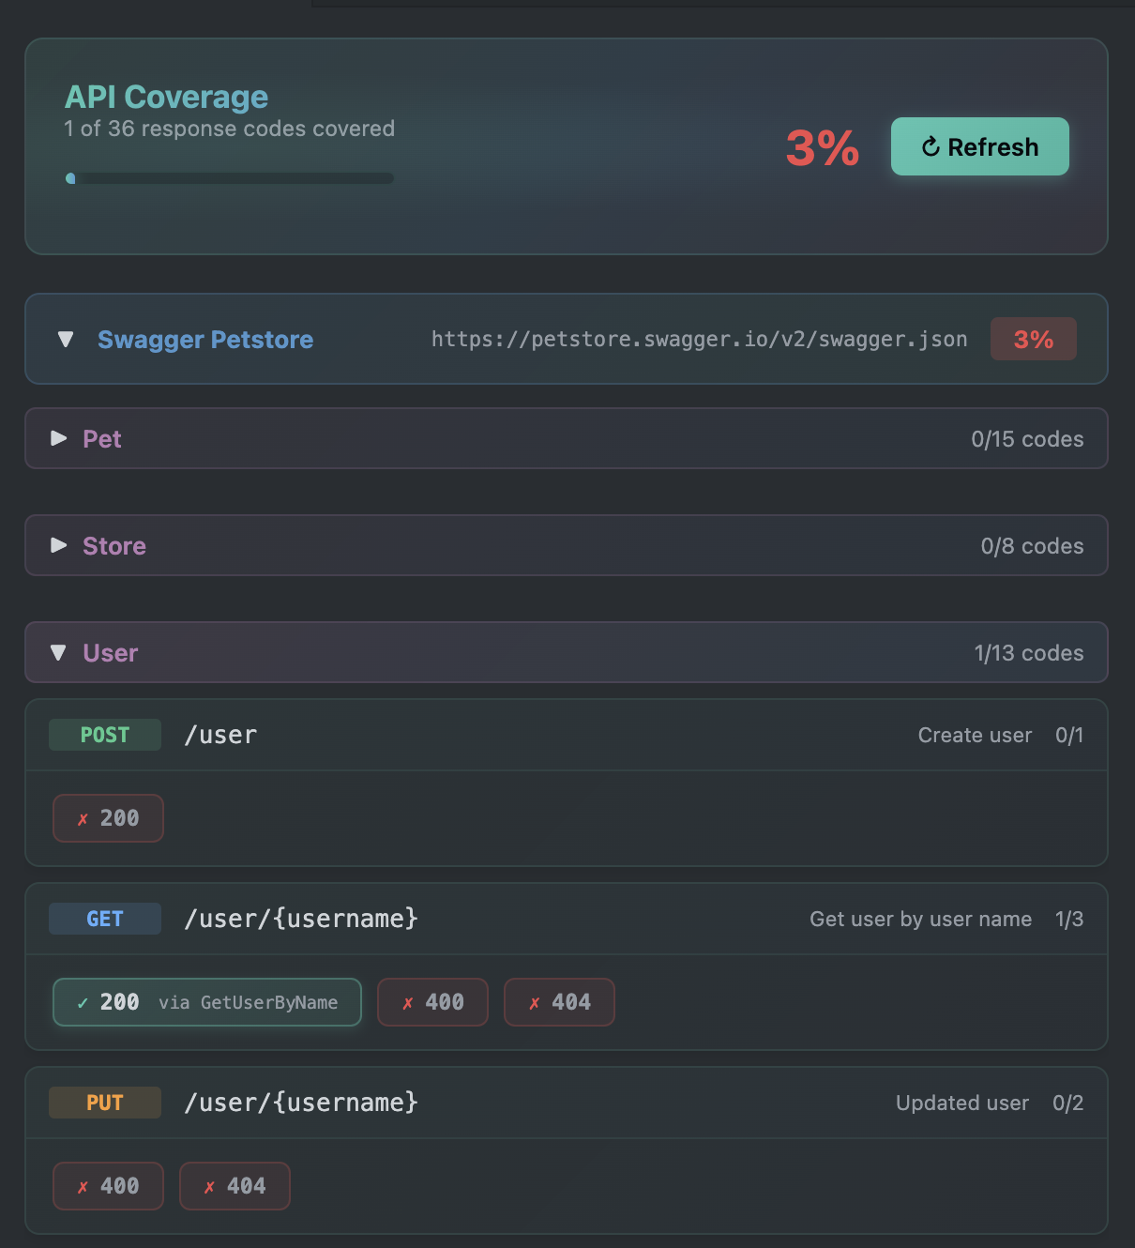Click the large 3% coverage figure

[x=823, y=147]
